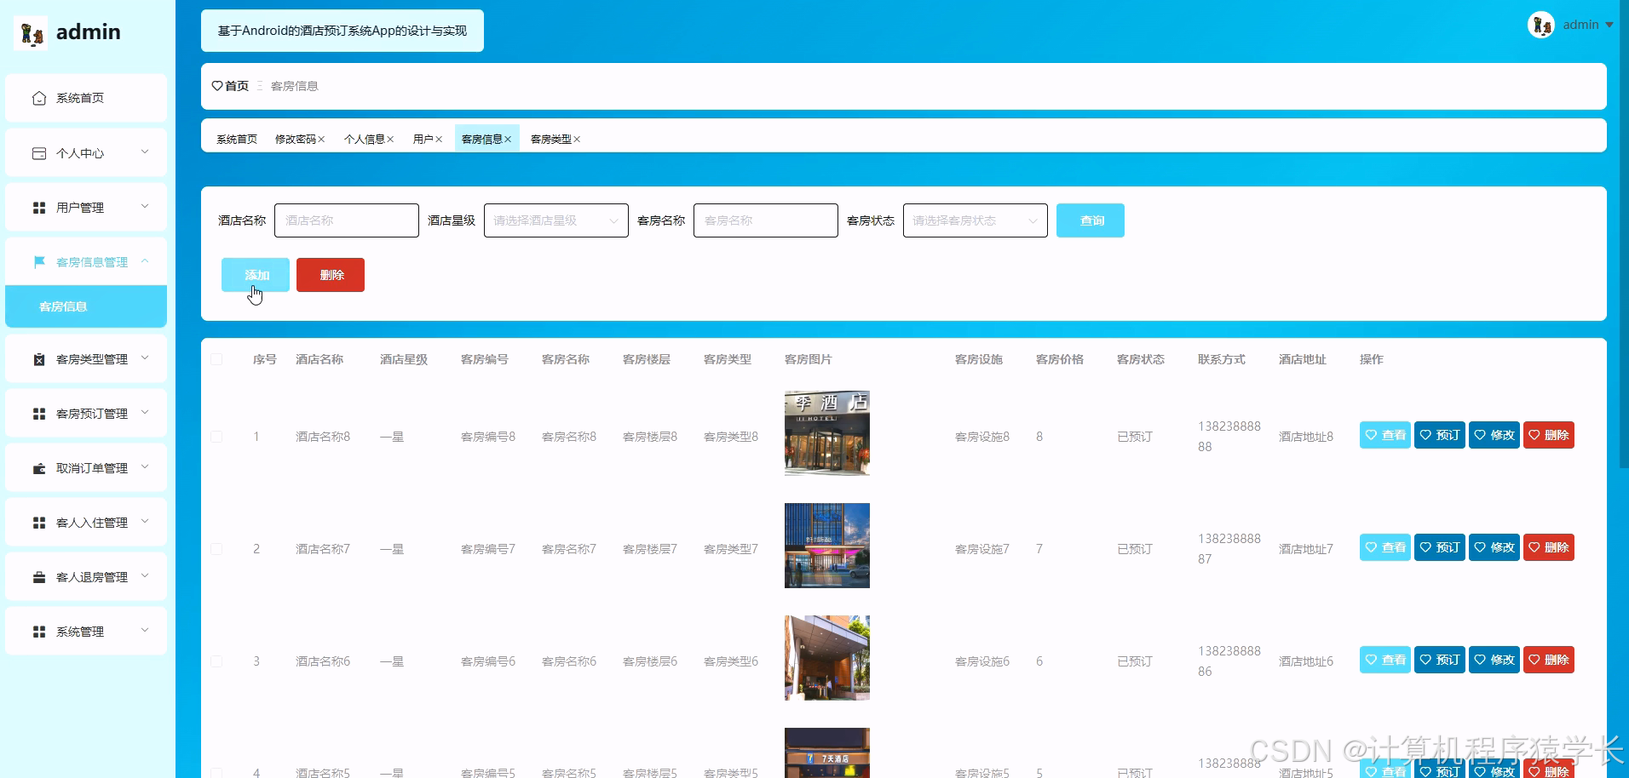This screenshot has height=778, width=1629.
Task: Close the 用户 tab
Action: pos(439,140)
